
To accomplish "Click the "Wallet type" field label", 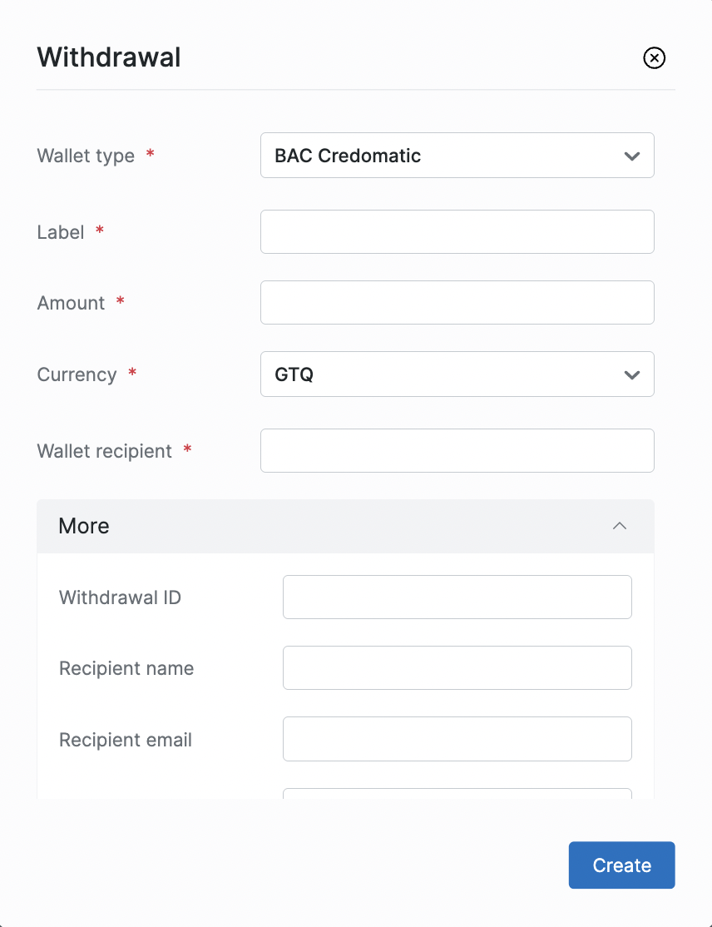I will 86,156.
